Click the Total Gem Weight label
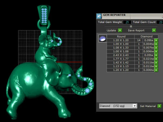This screenshot has height=122, width=163. (110, 22)
